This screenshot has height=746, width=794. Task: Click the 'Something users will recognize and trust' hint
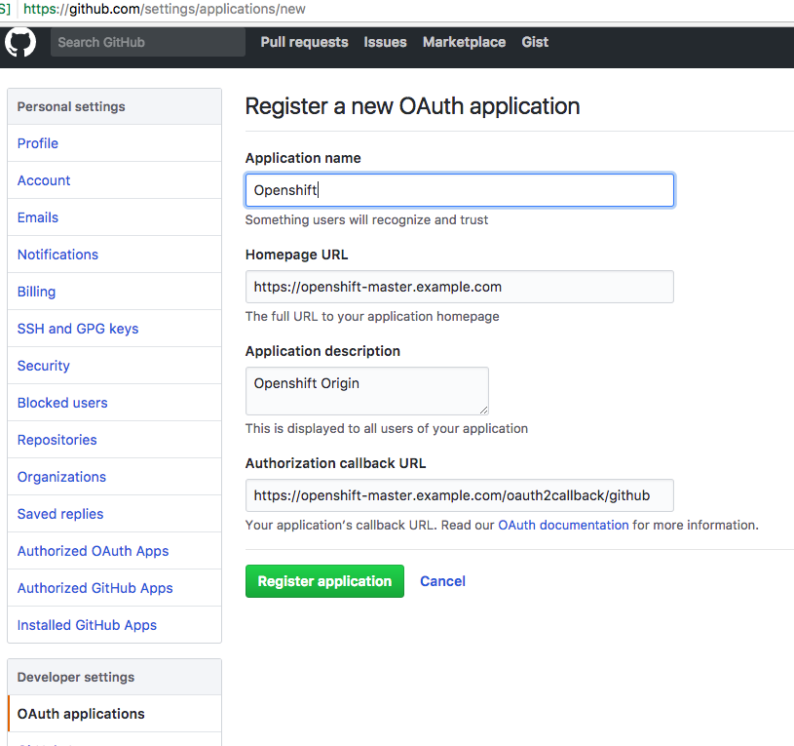366,219
